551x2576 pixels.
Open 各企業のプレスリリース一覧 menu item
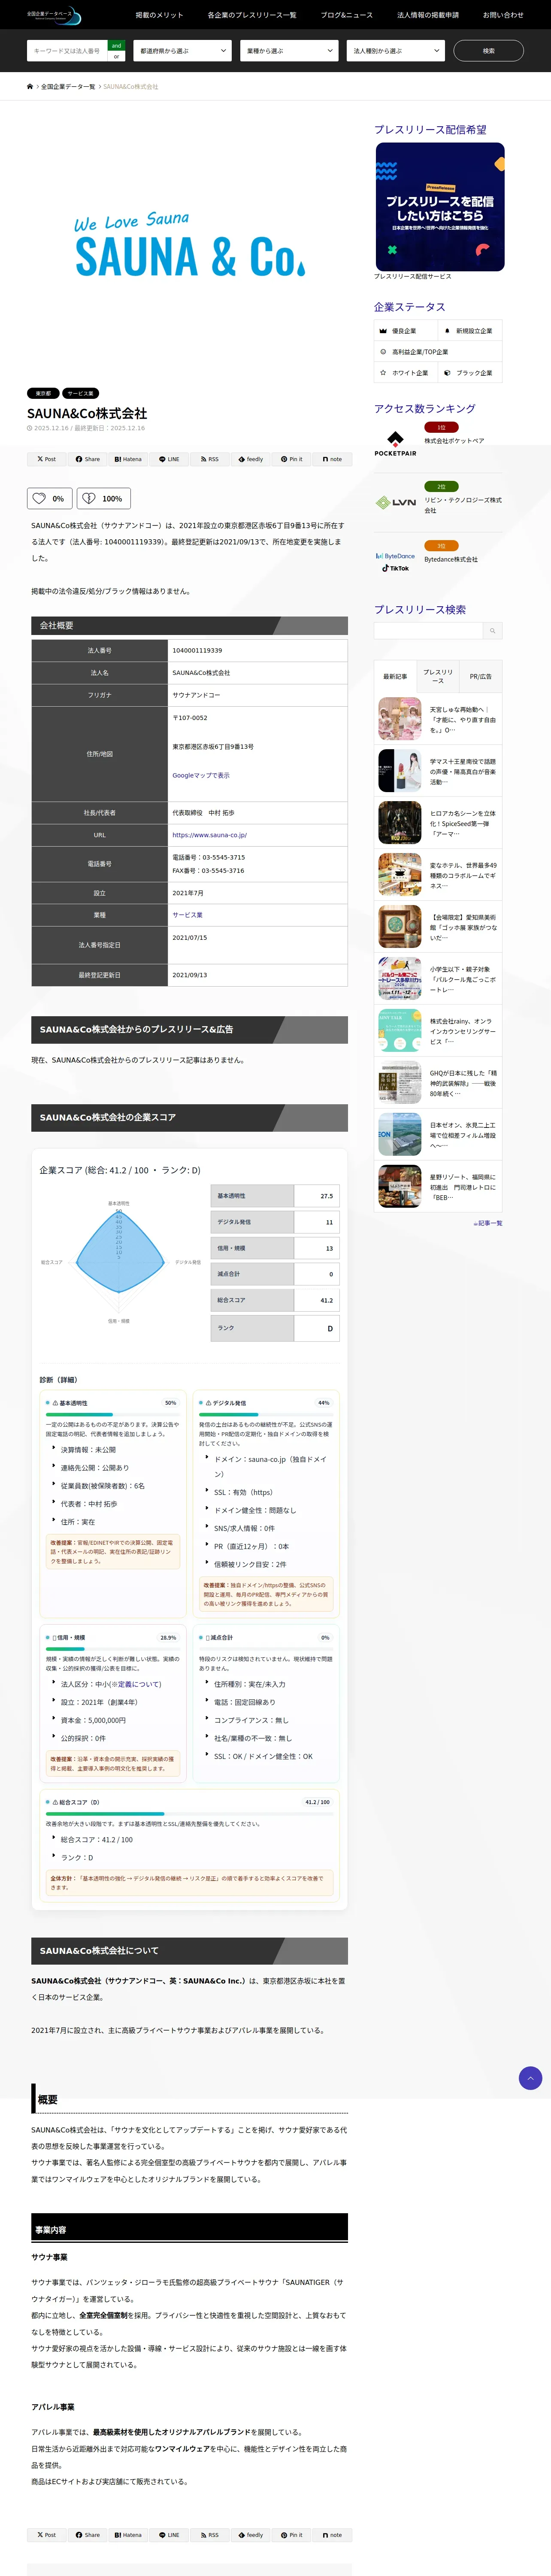252,15
